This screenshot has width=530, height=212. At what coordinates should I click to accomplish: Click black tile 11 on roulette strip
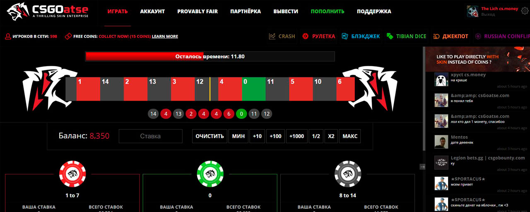tap(277, 89)
